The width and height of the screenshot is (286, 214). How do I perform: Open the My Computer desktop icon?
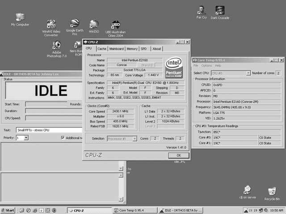(20, 20)
